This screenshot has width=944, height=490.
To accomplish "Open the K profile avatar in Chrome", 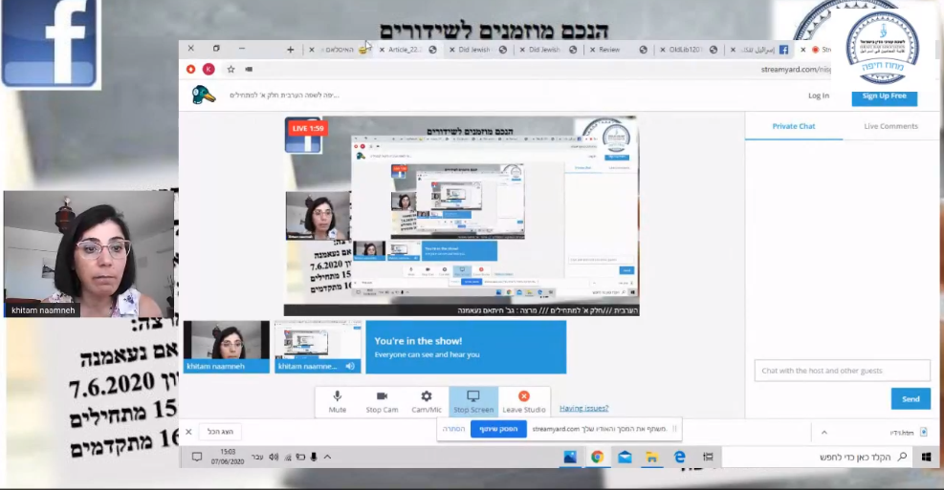I will (209, 69).
